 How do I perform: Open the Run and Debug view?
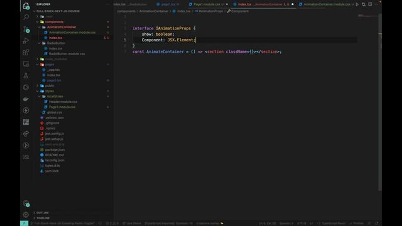pos(26,40)
